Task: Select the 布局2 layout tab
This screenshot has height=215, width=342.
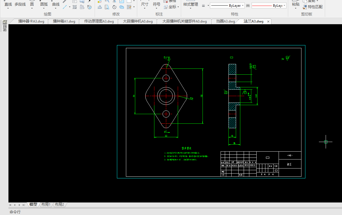Action: click(59, 204)
